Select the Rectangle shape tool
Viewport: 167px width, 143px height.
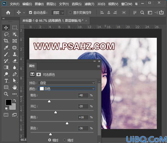[6, 87]
